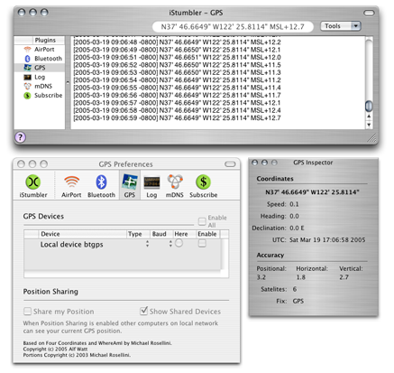Click the Enable column header
Image resolution: width=394 pixels, height=373 pixels.
(207, 234)
